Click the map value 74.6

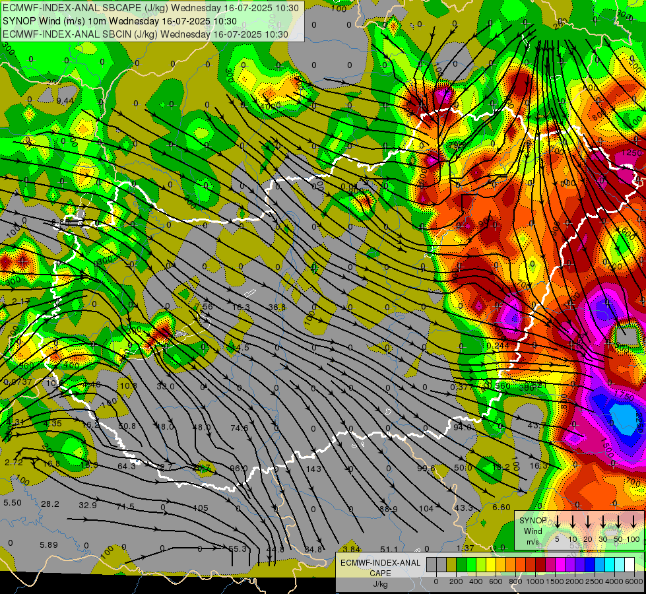pos(240,428)
